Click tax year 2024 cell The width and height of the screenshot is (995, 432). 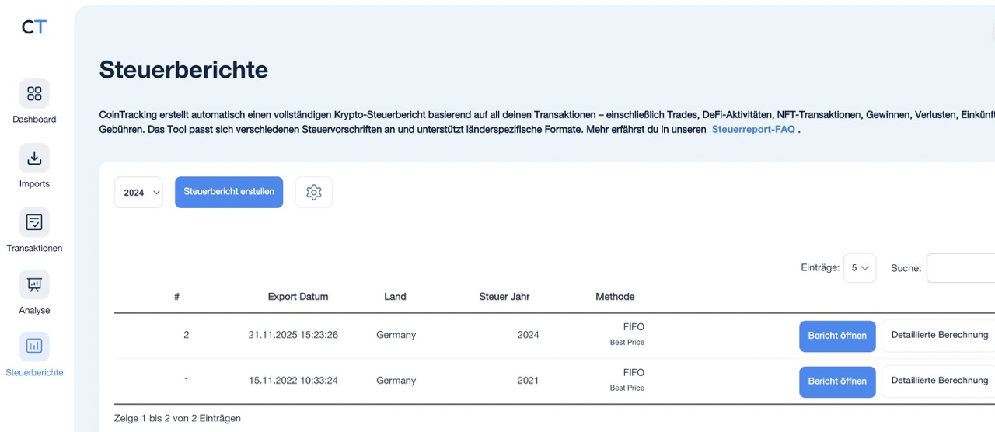point(528,335)
